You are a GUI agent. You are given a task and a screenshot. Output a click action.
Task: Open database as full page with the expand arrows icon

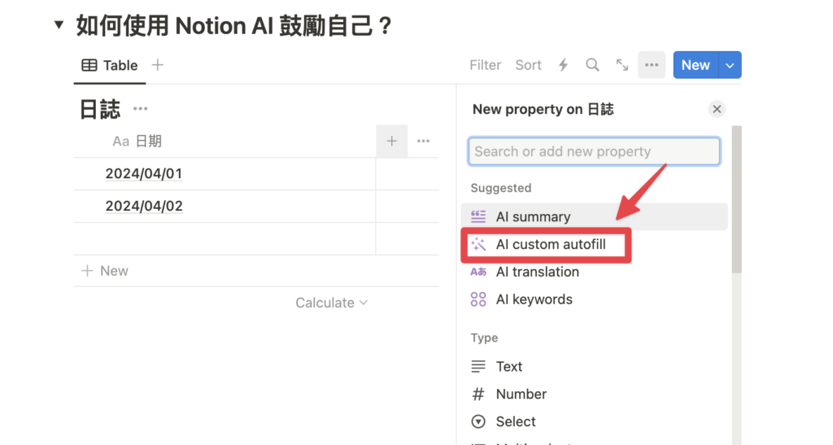pos(622,65)
